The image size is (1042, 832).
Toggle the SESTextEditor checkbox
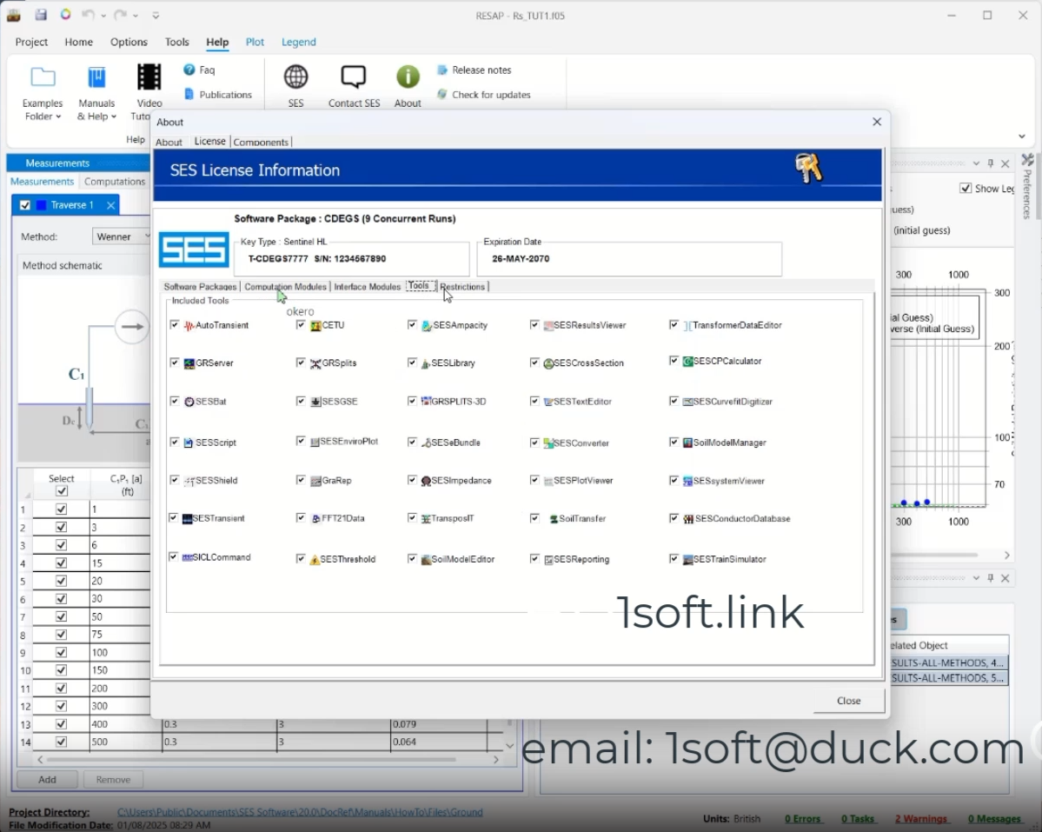click(534, 402)
